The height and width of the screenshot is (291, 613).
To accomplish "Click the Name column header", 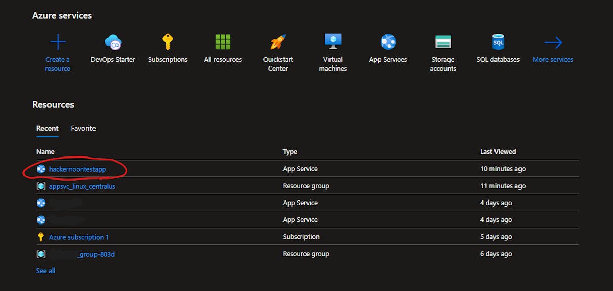I will [x=45, y=152].
